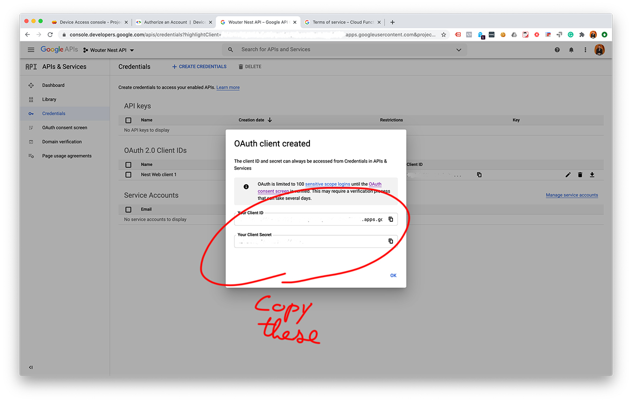Open Page usage agreements in the sidebar

[x=67, y=156]
